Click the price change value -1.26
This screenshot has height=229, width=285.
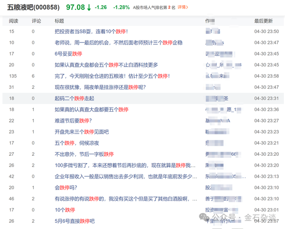[x=101, y=7]
